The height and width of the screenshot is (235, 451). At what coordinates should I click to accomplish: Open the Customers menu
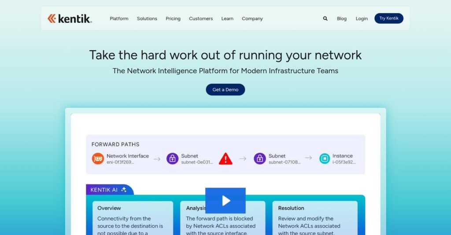(x=201, y=18)
